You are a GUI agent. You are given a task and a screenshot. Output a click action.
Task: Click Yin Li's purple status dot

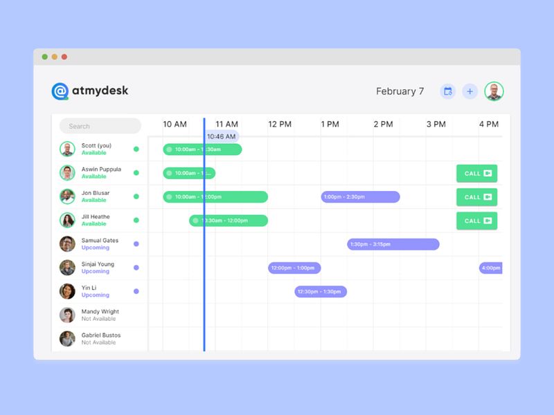point(136,291)
